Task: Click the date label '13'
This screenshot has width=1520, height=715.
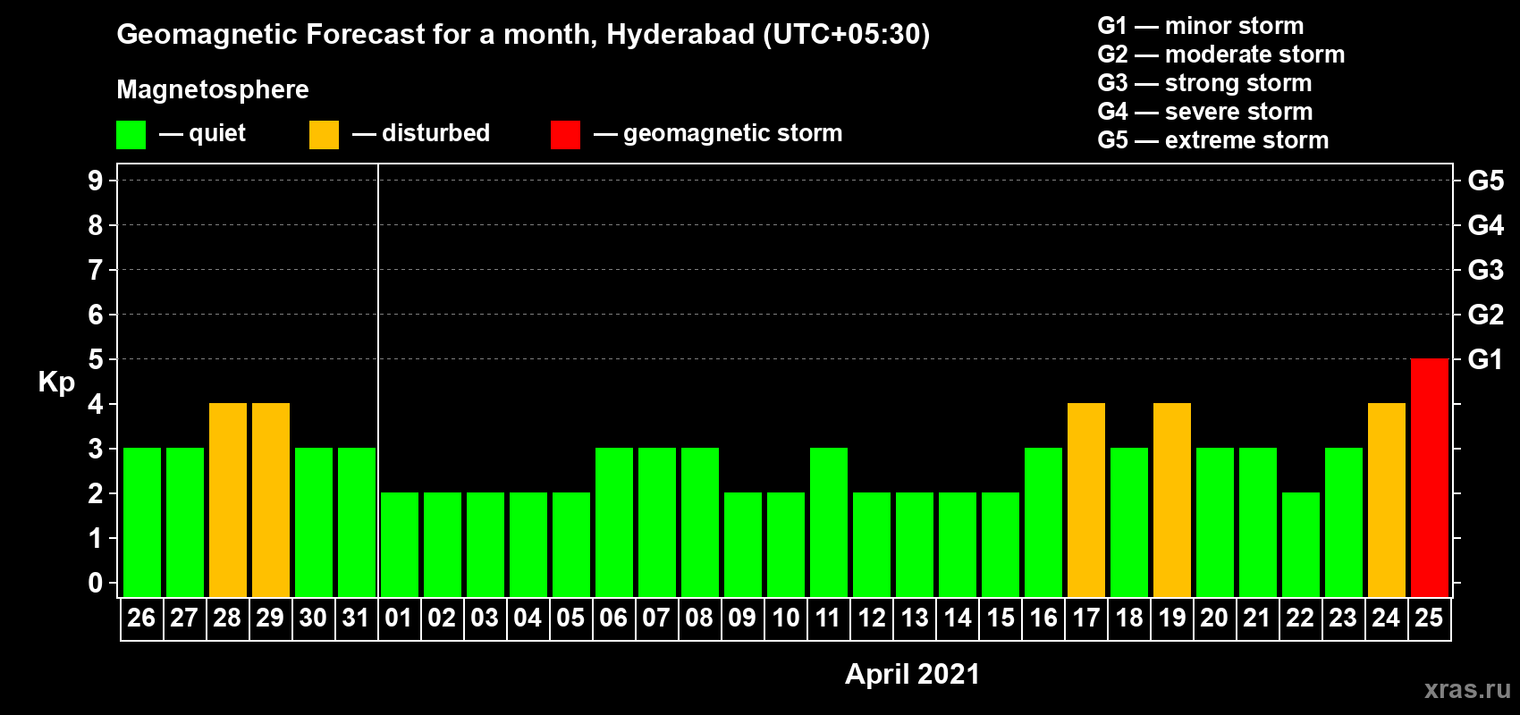Action: click(x=914, y=618)
